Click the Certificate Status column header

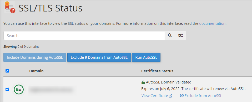click(x=157, y=71)
